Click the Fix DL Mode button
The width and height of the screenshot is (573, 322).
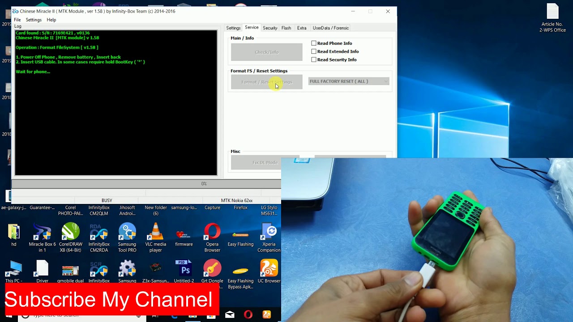tap(265, 162)
